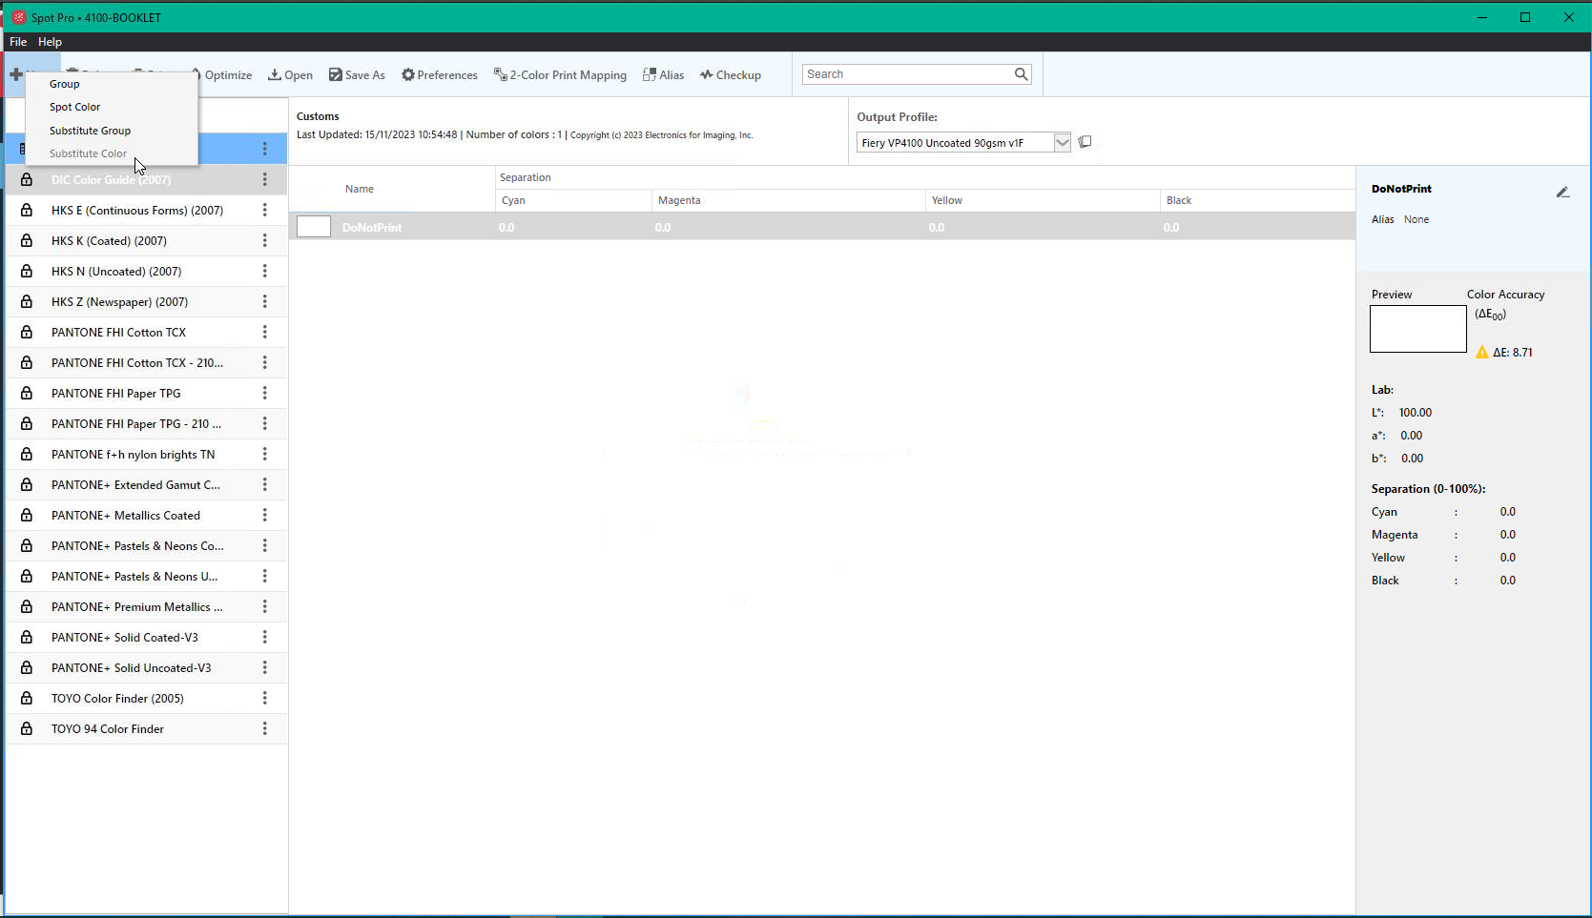Click the lock icon for DIC Color Guide
1592x918 pixels.
coord(27,179)
